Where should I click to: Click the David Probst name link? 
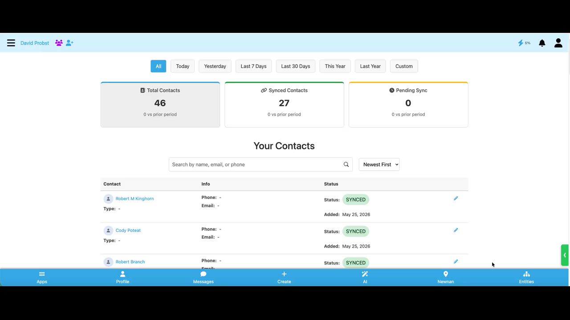tap(35, 43)
